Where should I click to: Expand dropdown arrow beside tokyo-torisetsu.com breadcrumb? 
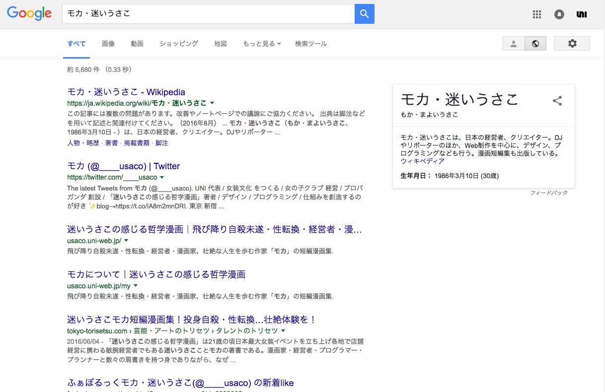click(x=283, y=330)
